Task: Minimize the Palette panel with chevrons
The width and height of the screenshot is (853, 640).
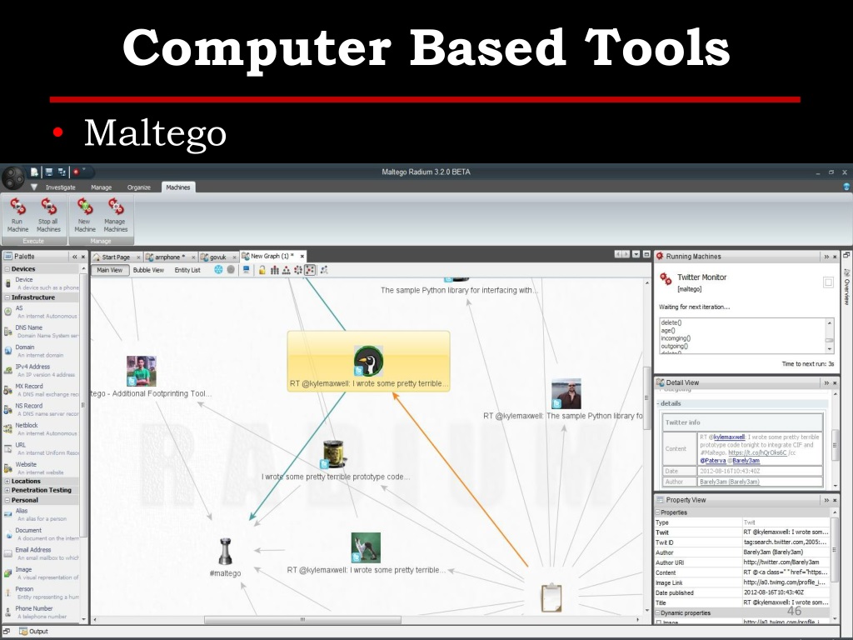Action: tap(74, 257)
